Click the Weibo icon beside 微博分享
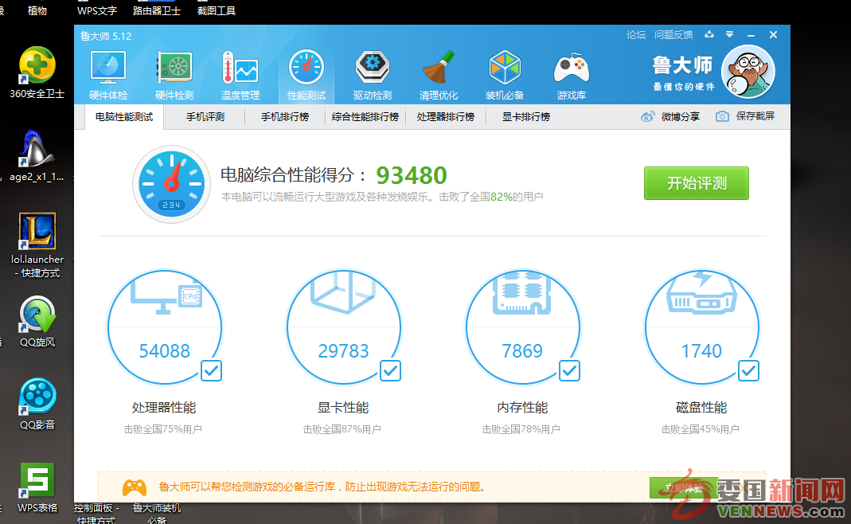This screenshot has width=851, height=524. [x=647, y=117]
